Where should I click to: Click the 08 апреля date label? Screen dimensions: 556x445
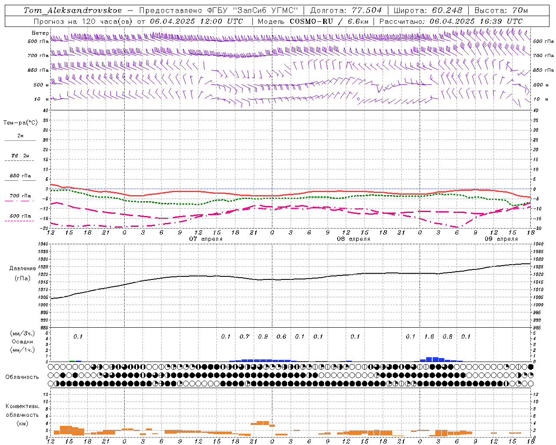coord(354,239)
